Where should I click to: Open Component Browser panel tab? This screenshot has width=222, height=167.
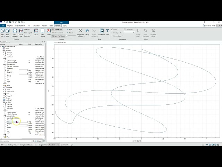coord(26,145)
